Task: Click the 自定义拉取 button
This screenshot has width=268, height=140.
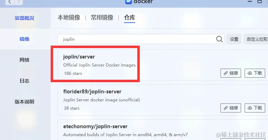Action: [x=256, y=39]
